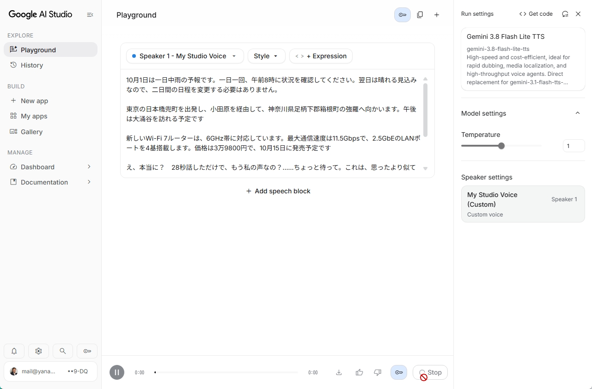Open API keys from sidebar footer key icon
Viewport: 592px width, 389px height.
87,351
